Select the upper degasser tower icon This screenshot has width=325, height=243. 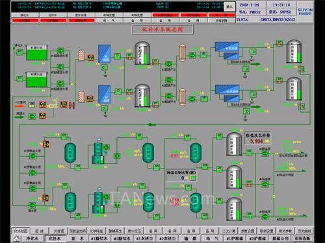99,152
